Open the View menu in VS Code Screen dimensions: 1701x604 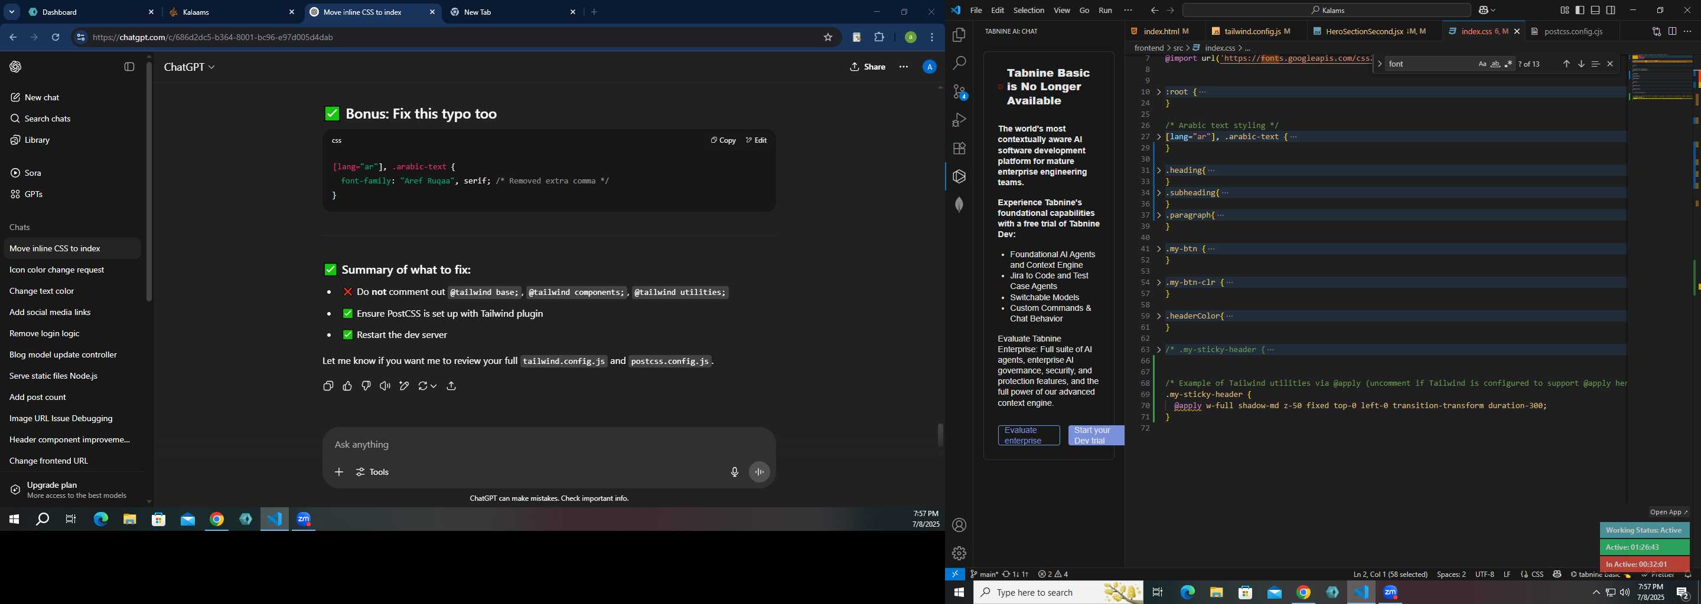tap(1062, 11)
